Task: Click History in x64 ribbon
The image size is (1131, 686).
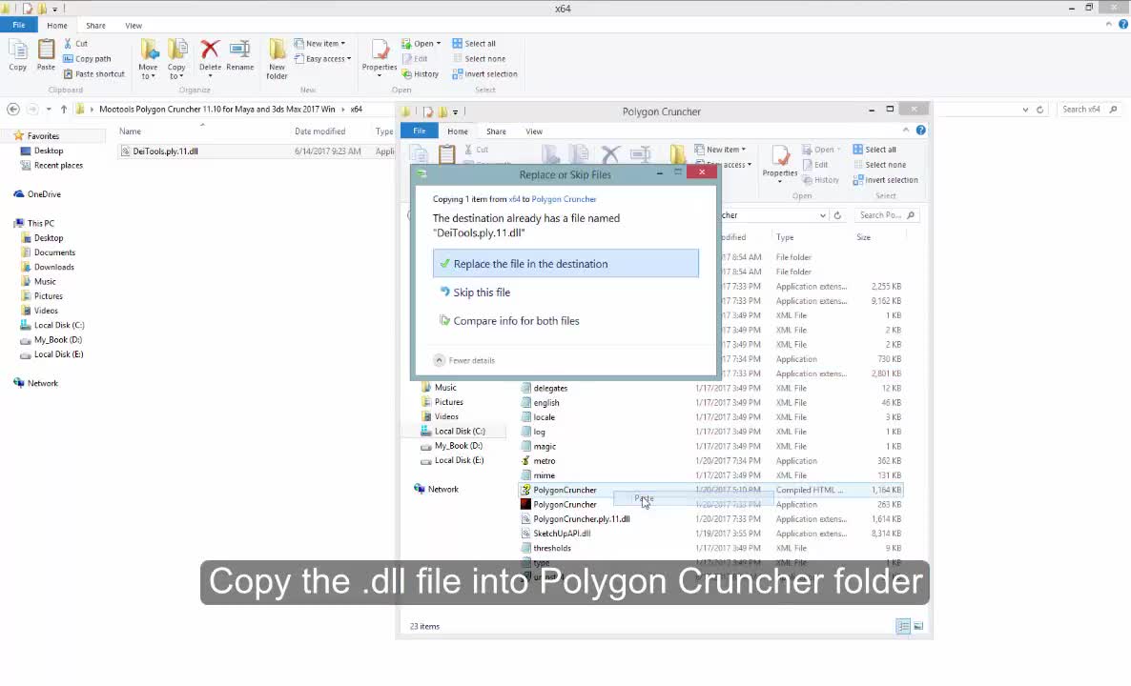Action: coord(421,73)
